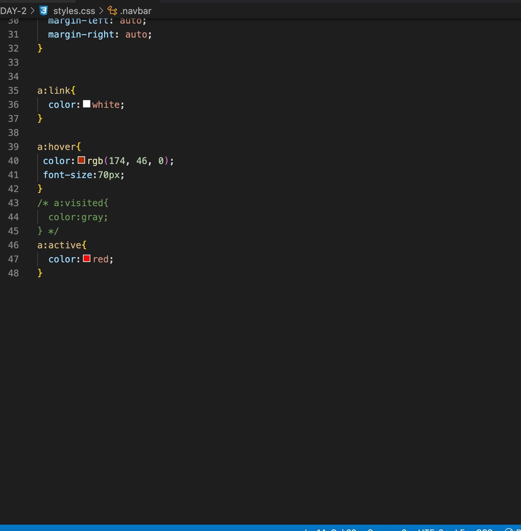Place cursor on the a:hover selector
521x531 pixels.
58,146
